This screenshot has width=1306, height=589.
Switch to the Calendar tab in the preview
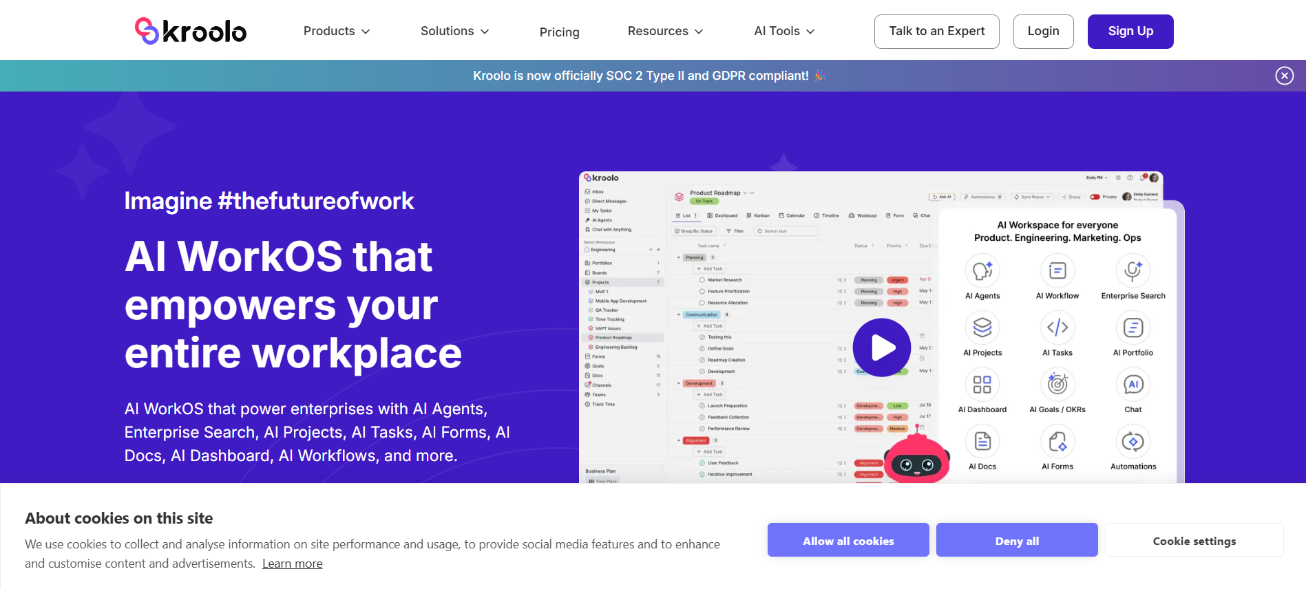pos(792,215)
